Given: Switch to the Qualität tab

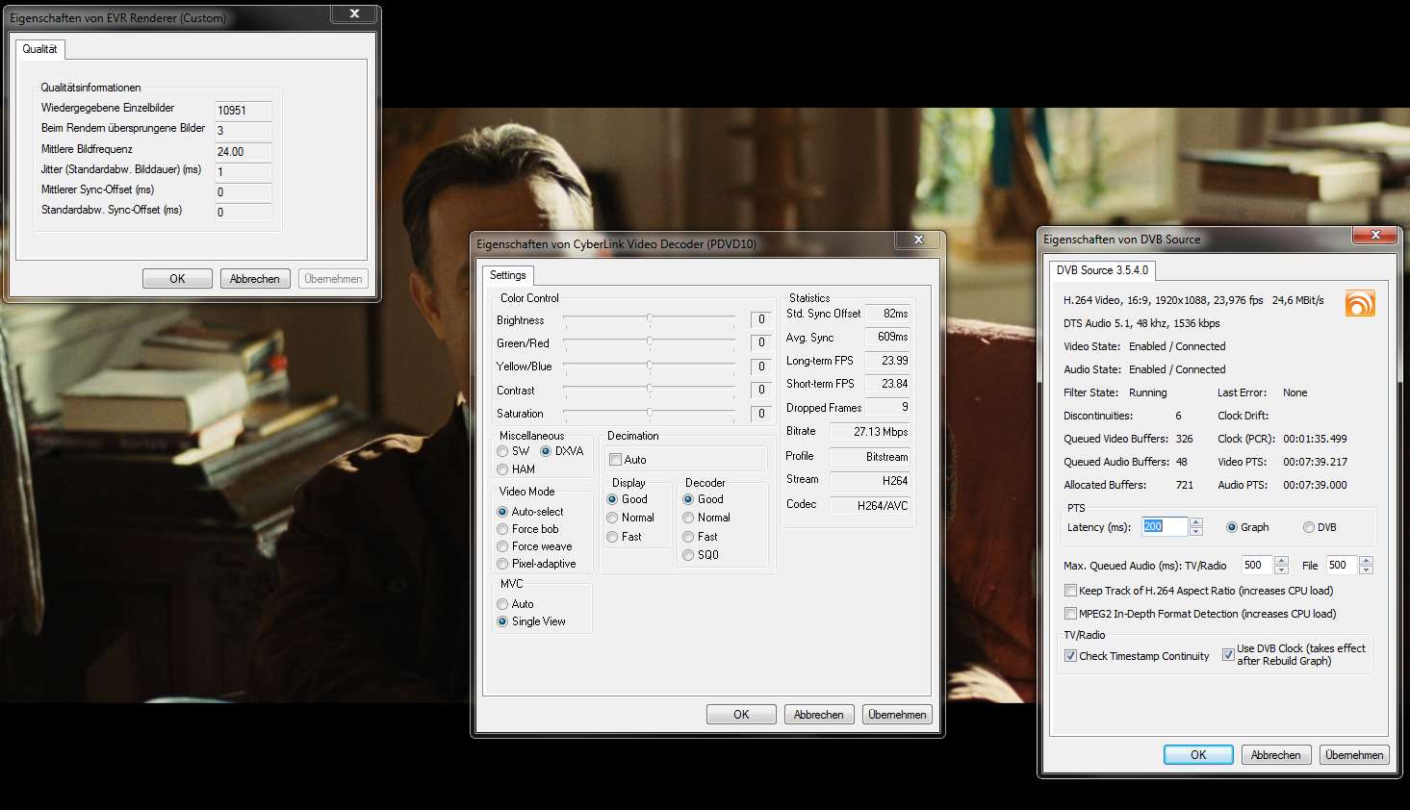Looking at the screenshot, I should click(x=39, y=49).
